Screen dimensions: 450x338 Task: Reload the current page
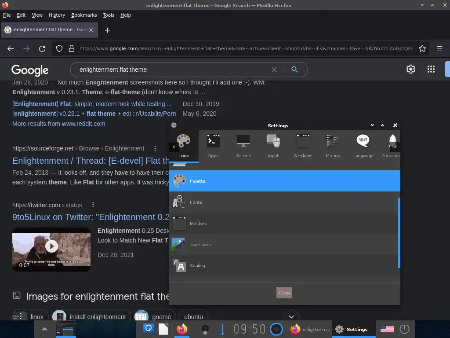[42, 48]
